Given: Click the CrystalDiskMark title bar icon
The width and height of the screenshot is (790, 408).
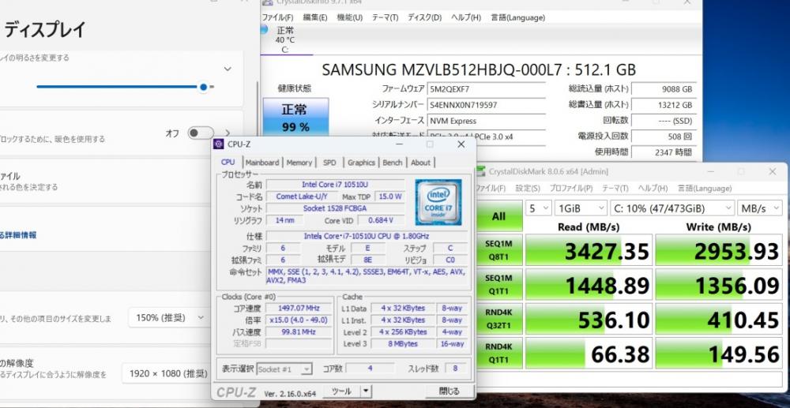Looking at the screenshot, I should 481,171.
